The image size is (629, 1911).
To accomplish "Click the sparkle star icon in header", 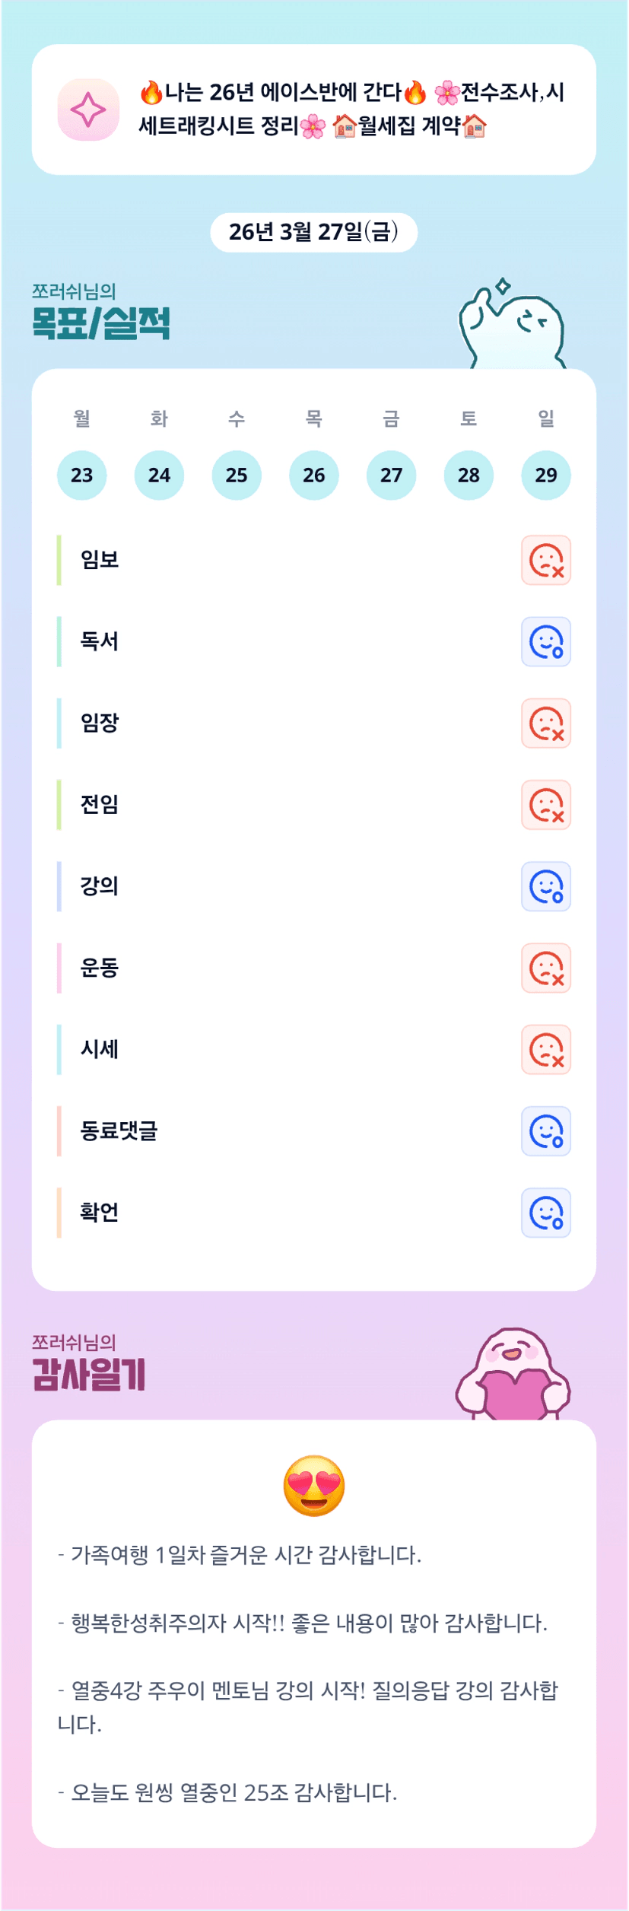I will pos(88,110).
